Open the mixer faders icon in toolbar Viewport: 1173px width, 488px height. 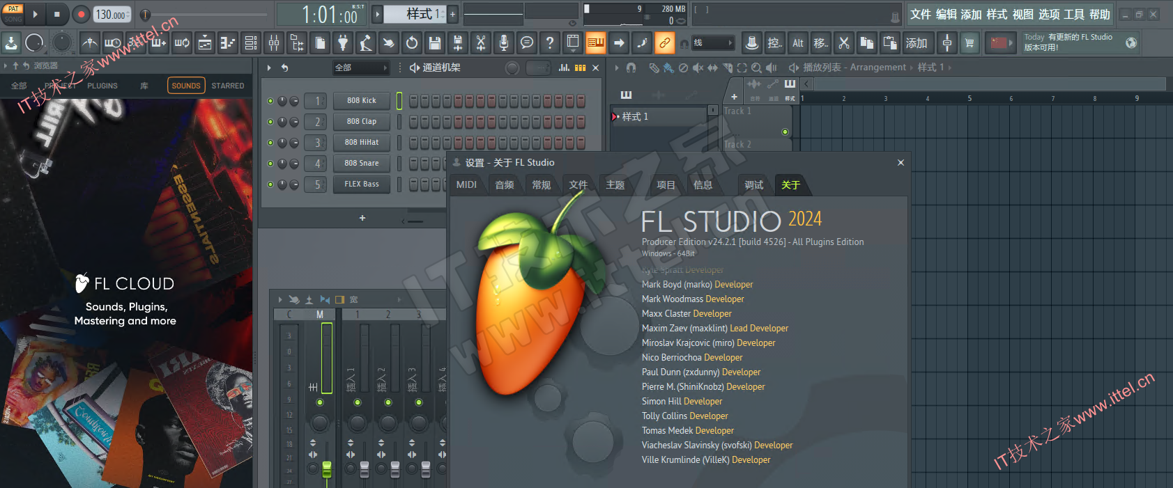point(274,43)
